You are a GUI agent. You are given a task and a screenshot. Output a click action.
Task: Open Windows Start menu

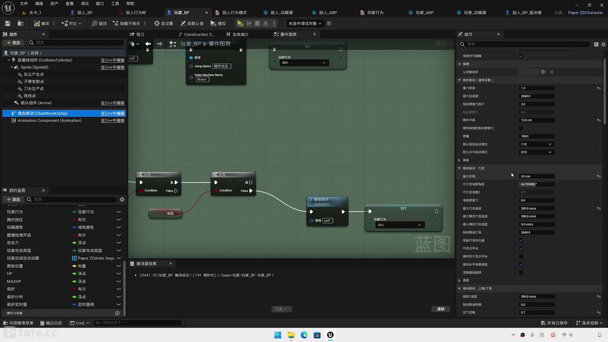pos(278,335)
